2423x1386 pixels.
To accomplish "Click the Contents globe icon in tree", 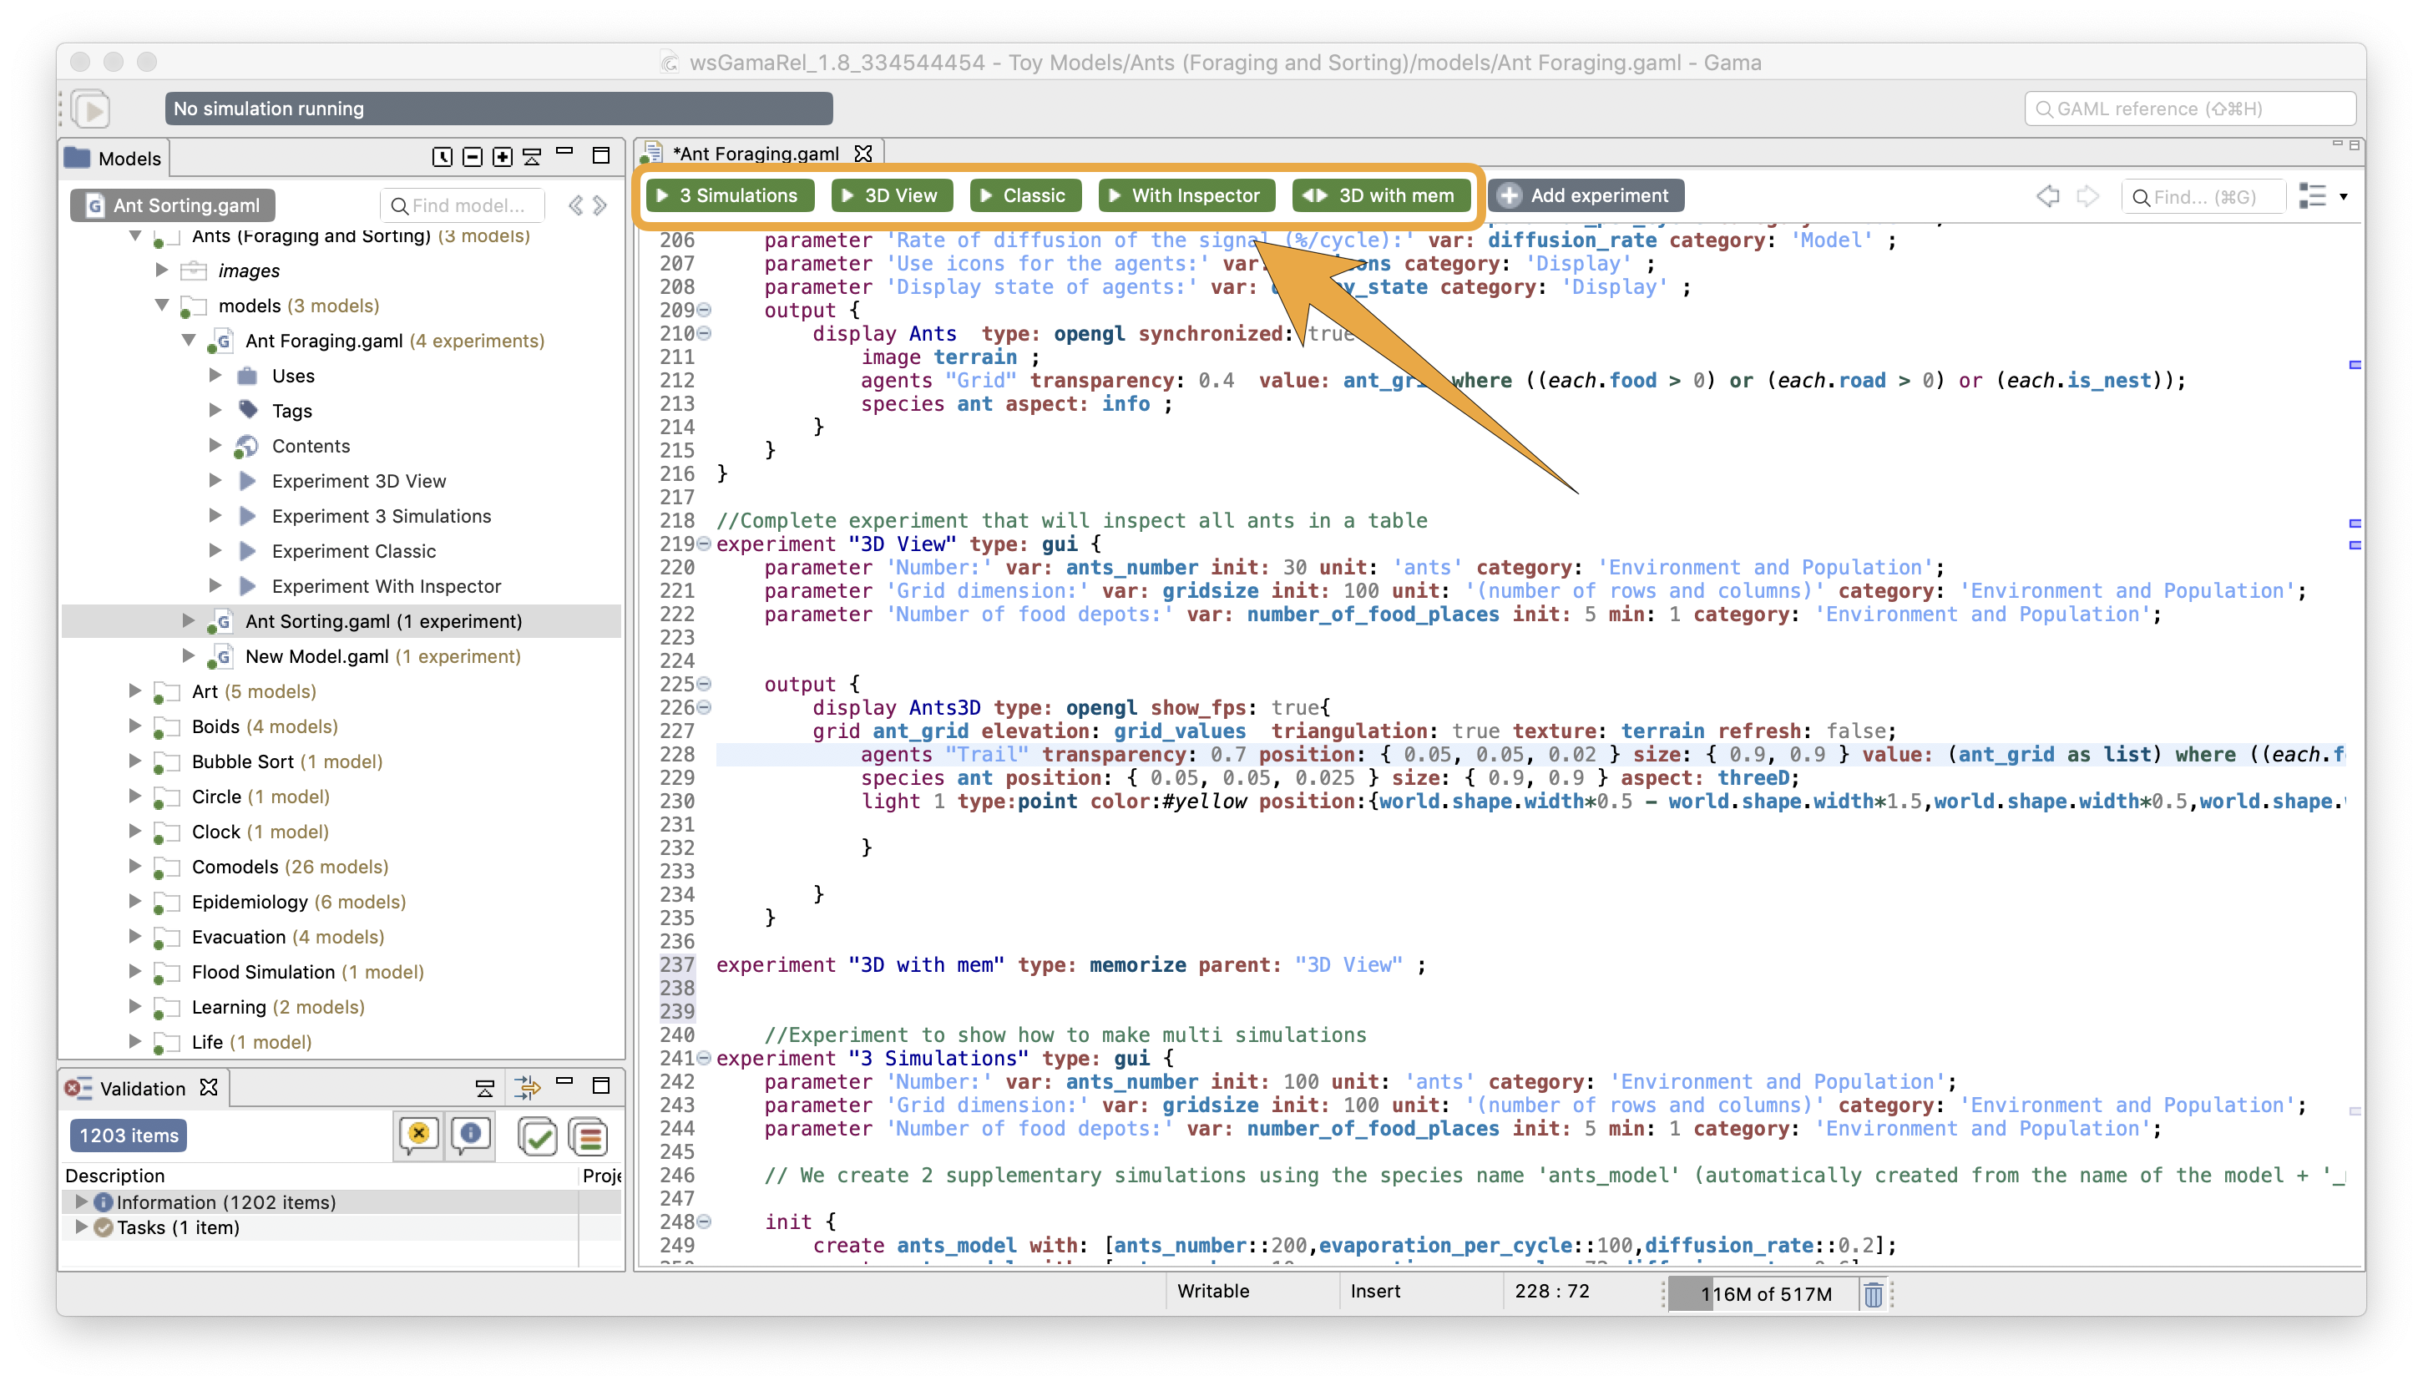I will [246, 446].
